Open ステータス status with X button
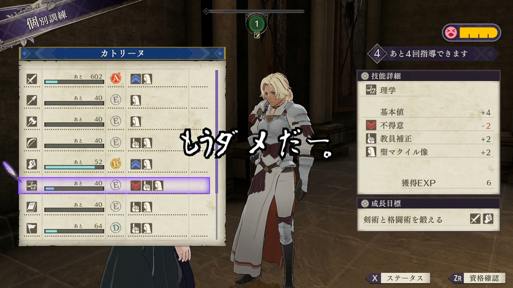Viewport: 513px width, 288px height. click(398, 278)
